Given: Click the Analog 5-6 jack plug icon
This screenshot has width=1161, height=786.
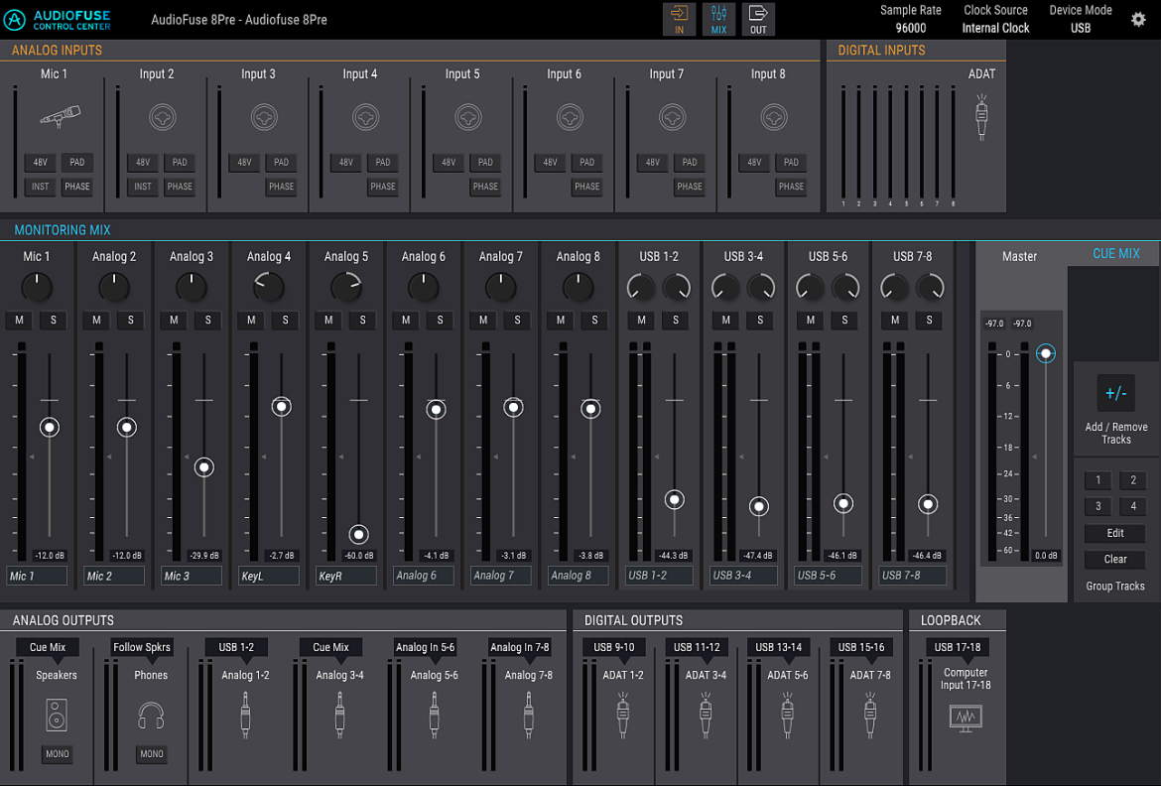Looking at the screenshot, I should (x=434, y=715).
